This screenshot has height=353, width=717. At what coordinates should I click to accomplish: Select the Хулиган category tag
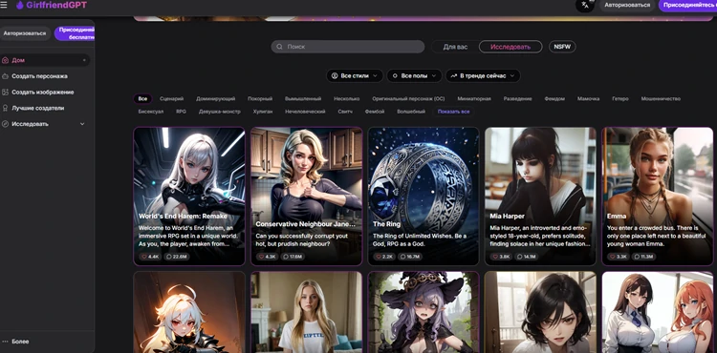[x=263, y=112]
